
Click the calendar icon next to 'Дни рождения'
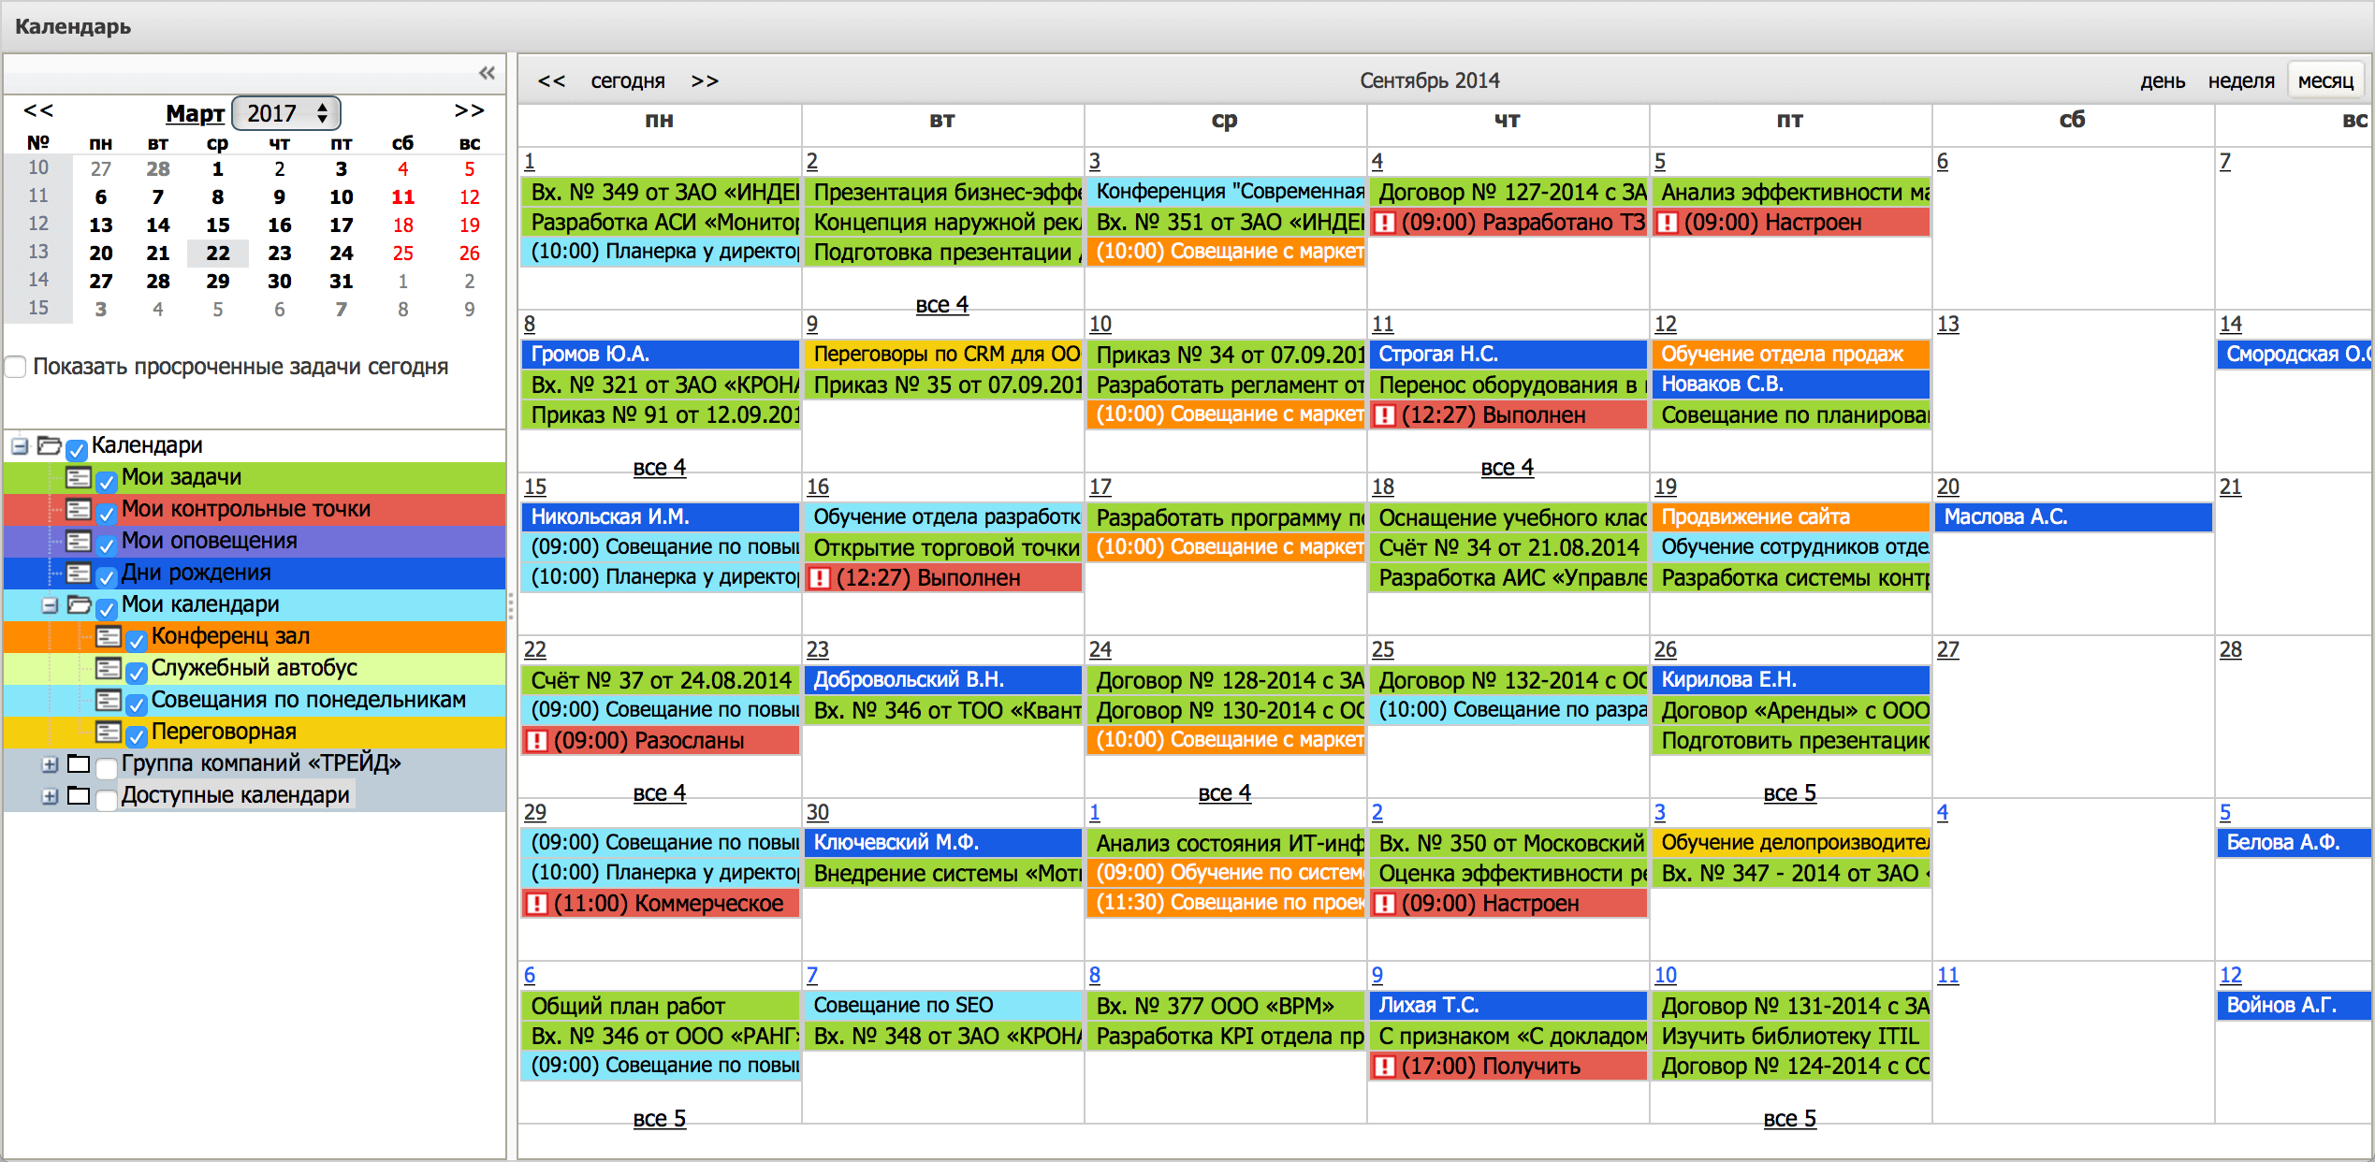(x=79, y=574)
